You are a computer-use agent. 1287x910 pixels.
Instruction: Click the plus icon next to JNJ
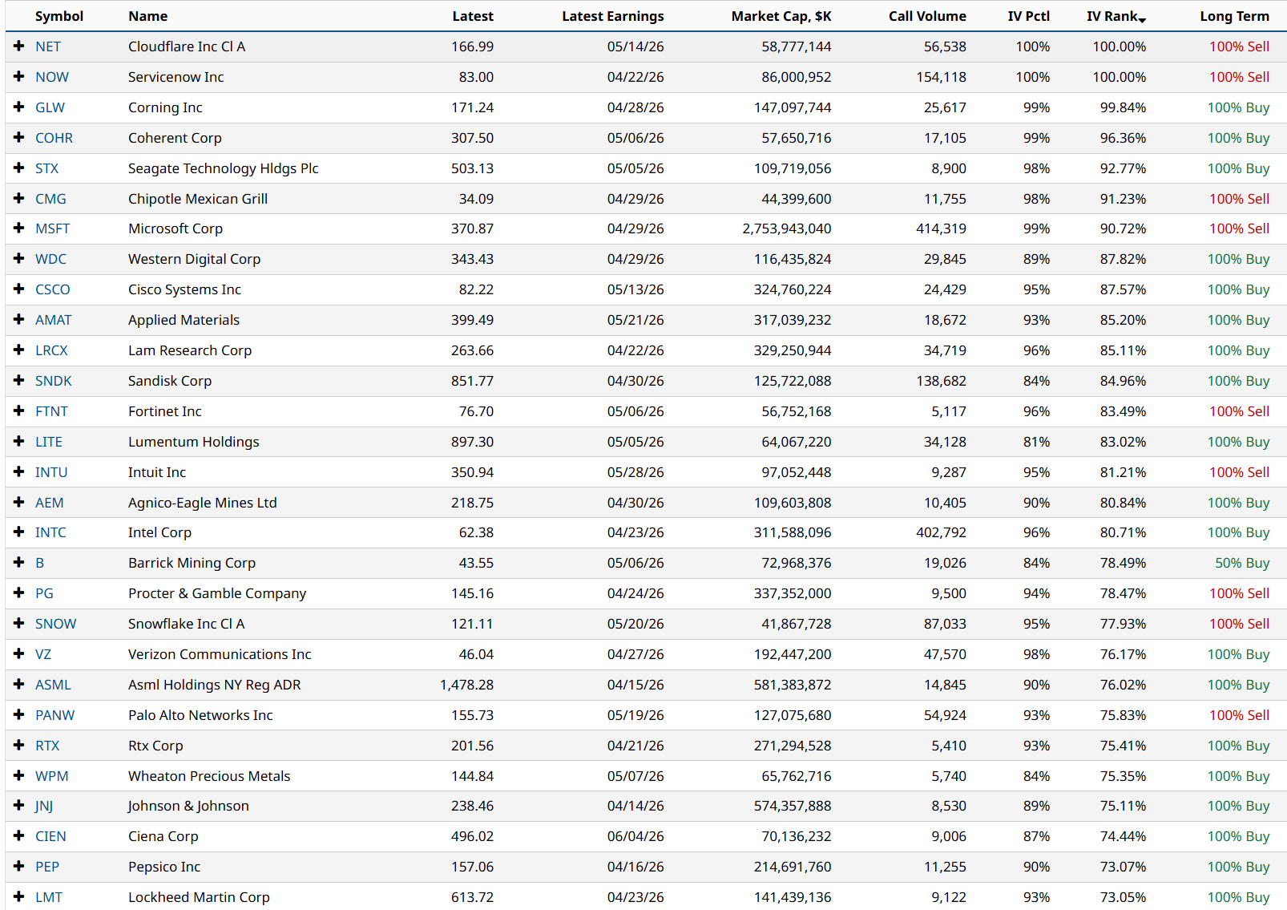coord(18,806)
